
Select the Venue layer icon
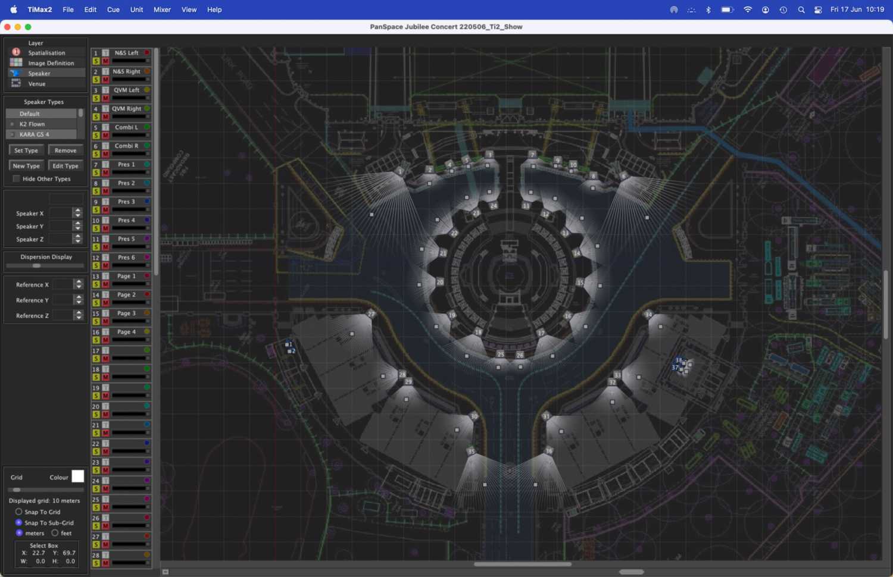pos(16,84)
